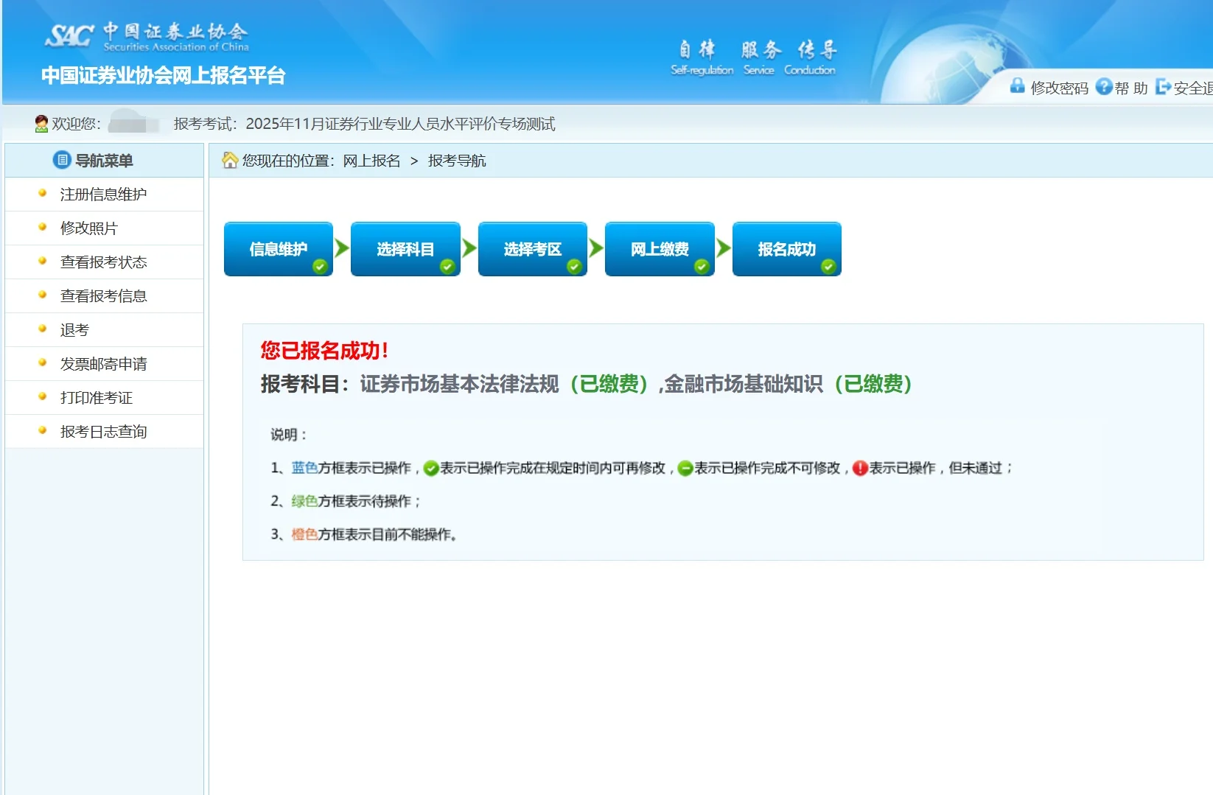
Task: Open the 选择科目 step
Action: (405, 249)
